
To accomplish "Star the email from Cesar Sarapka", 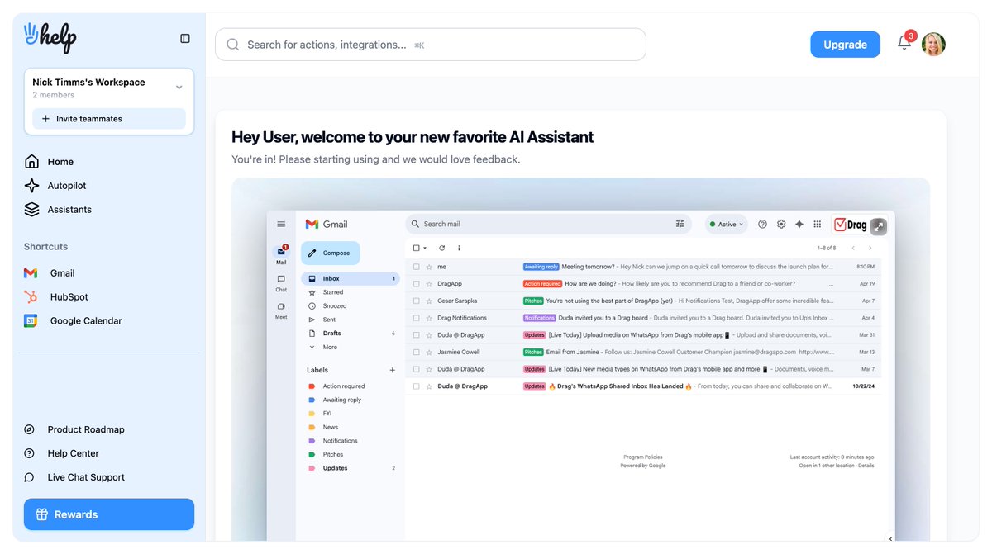I will coord(431,300).
